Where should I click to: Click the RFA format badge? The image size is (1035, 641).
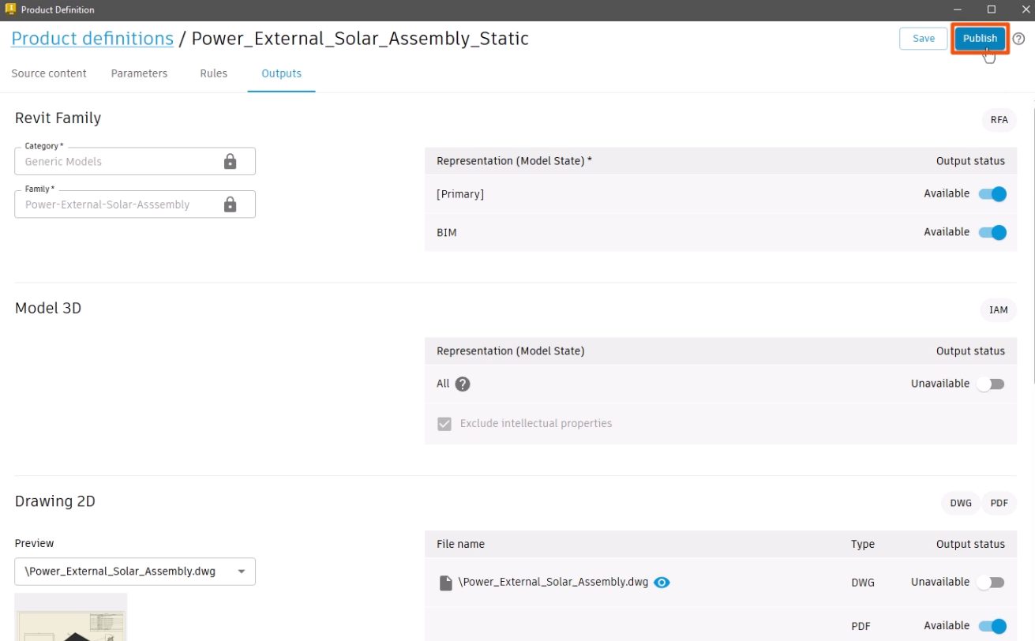[999, 120]
